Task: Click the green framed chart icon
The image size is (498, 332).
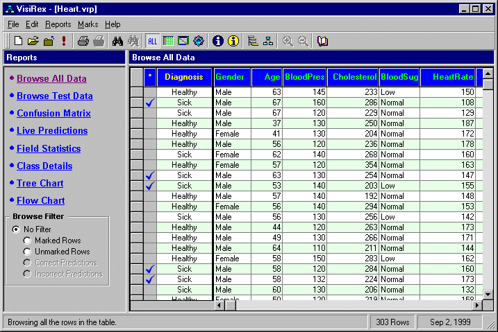Action: pyautogui.click(x=183, y=41)
